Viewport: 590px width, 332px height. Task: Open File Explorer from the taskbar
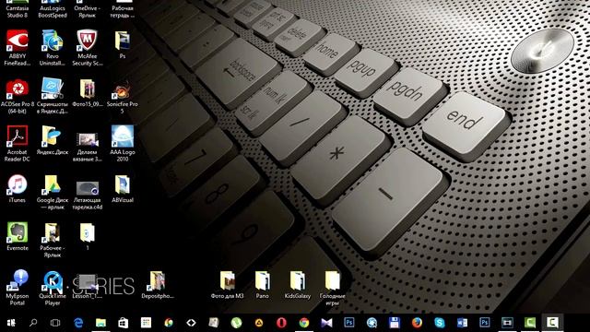pyautogui.click(x=100, y=323)
